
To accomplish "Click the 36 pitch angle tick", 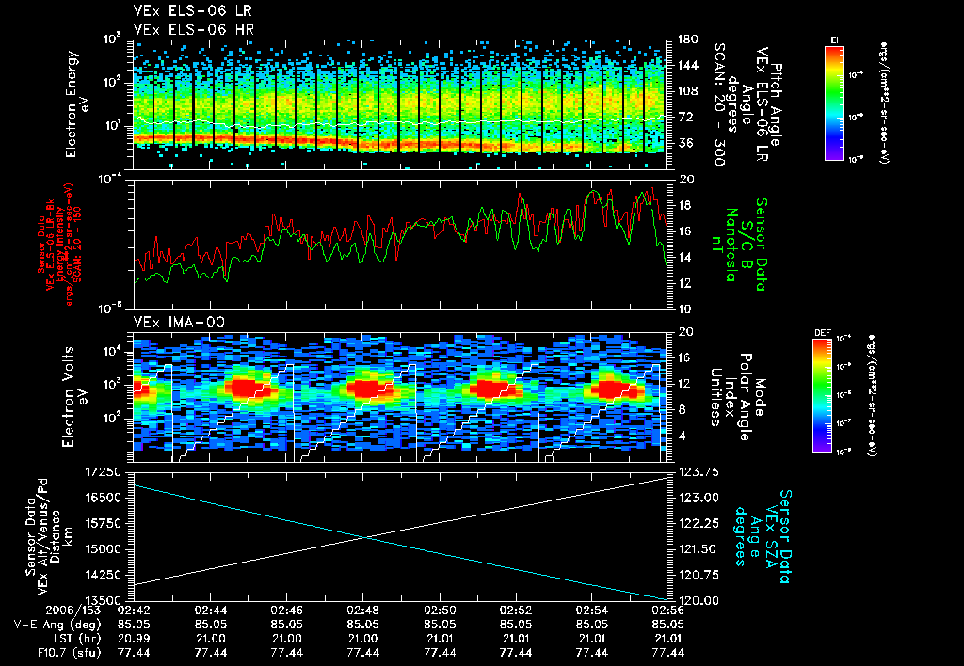I will (x=686, y=143).
